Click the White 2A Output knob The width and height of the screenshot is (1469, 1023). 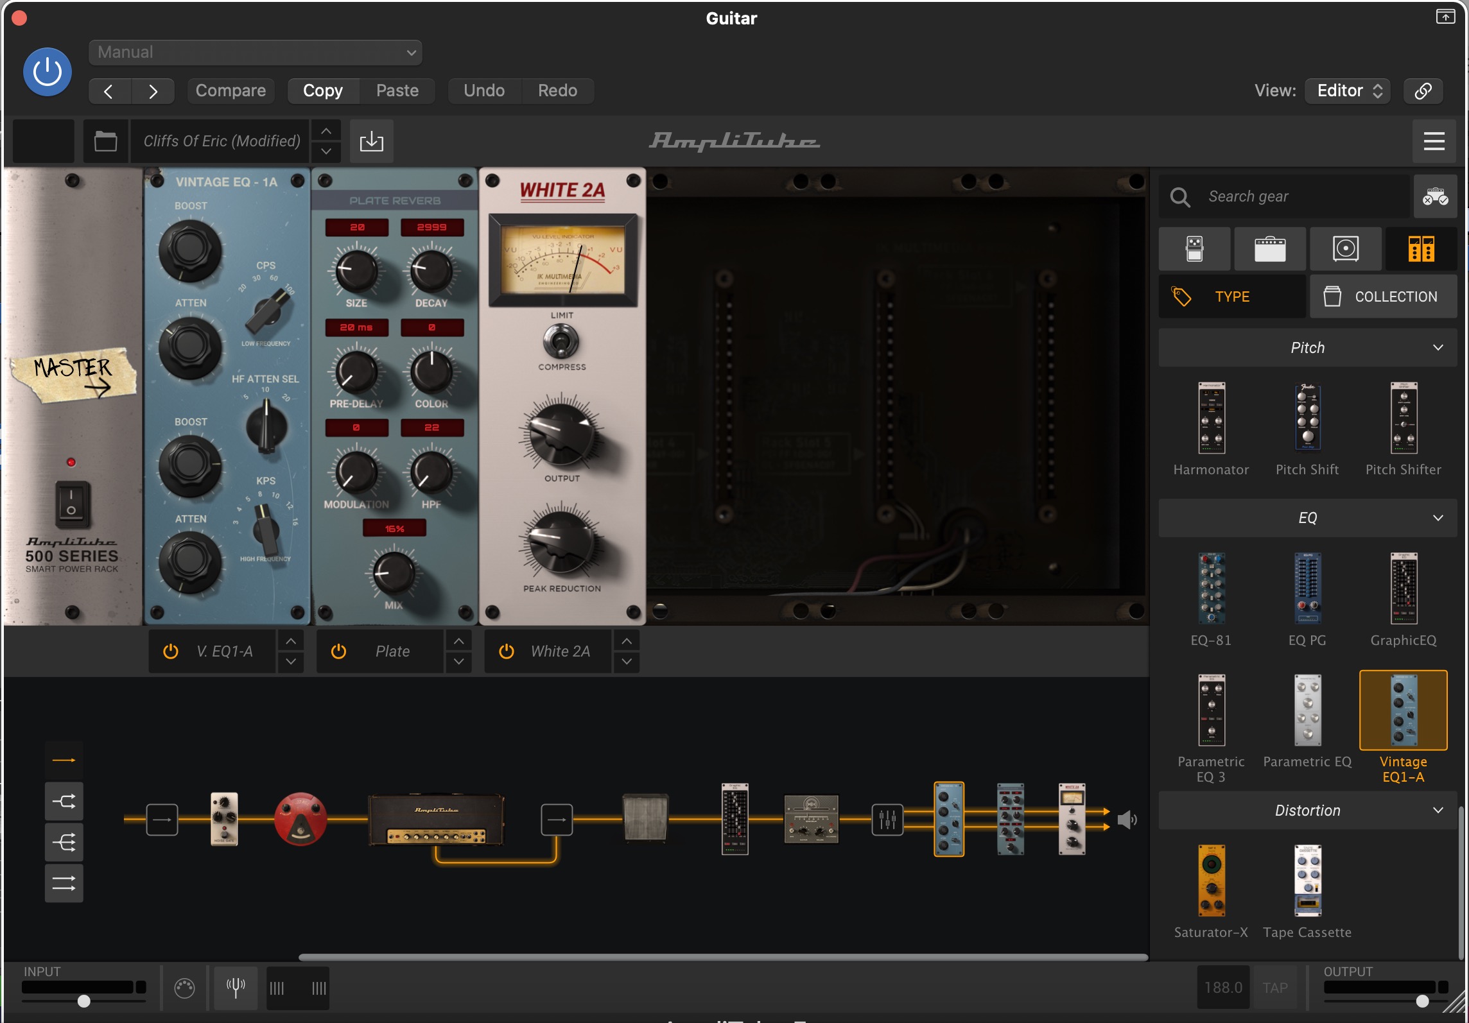[561, 434]
